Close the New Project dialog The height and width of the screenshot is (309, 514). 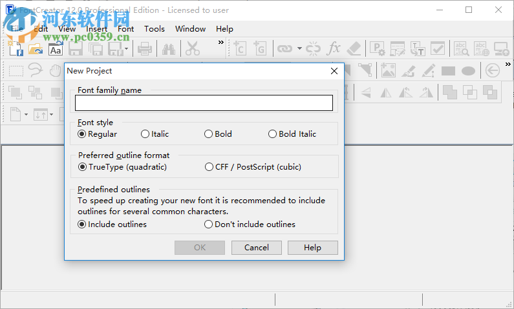tap(334, 71)
